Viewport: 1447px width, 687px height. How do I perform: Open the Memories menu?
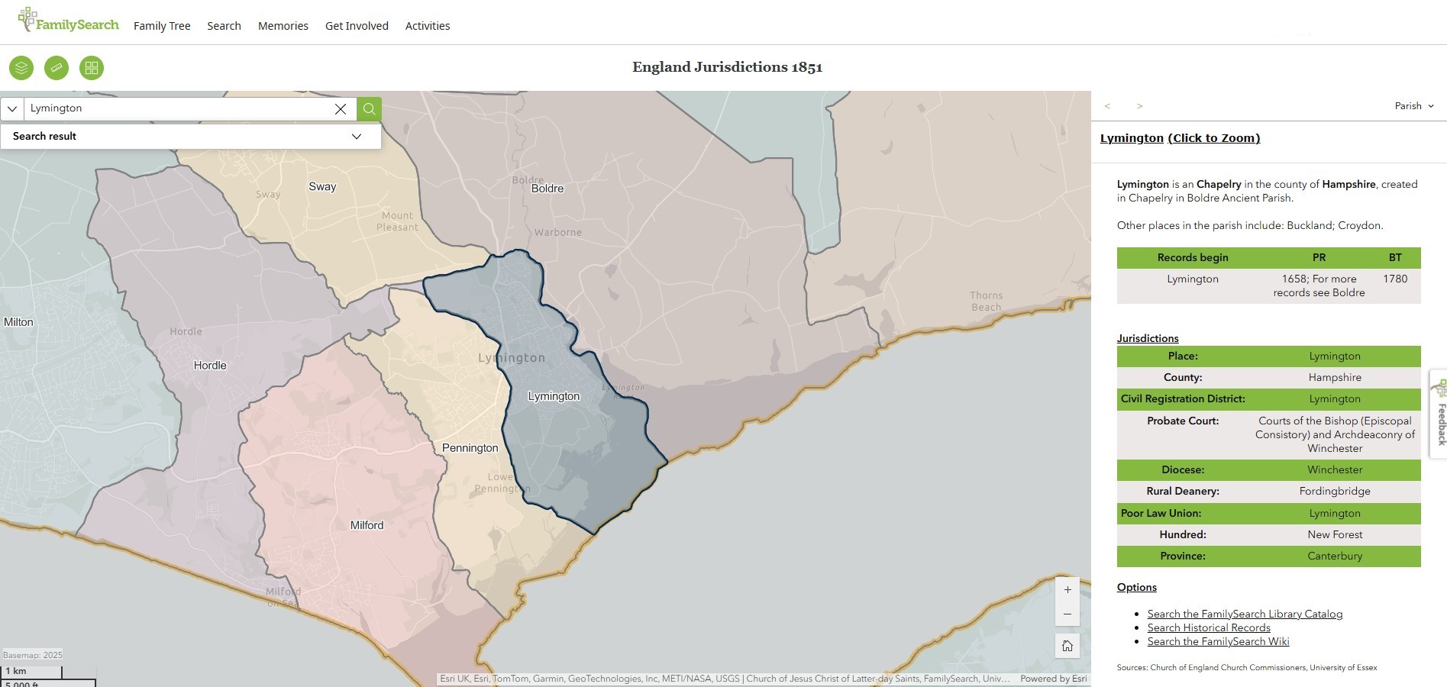(x=283, y=26)
